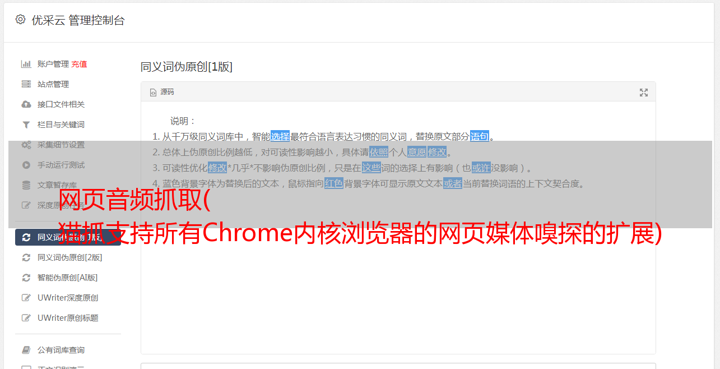Click the refresh icon for 同义词伪原创[2版]
Image resolution: width=720 pixels, height=369 pixels.
[x=26, y=257]
